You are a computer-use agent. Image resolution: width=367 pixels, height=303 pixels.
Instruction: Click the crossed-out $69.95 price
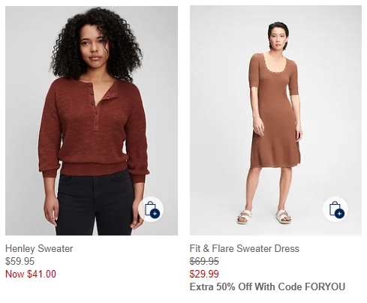click(204, 261)
